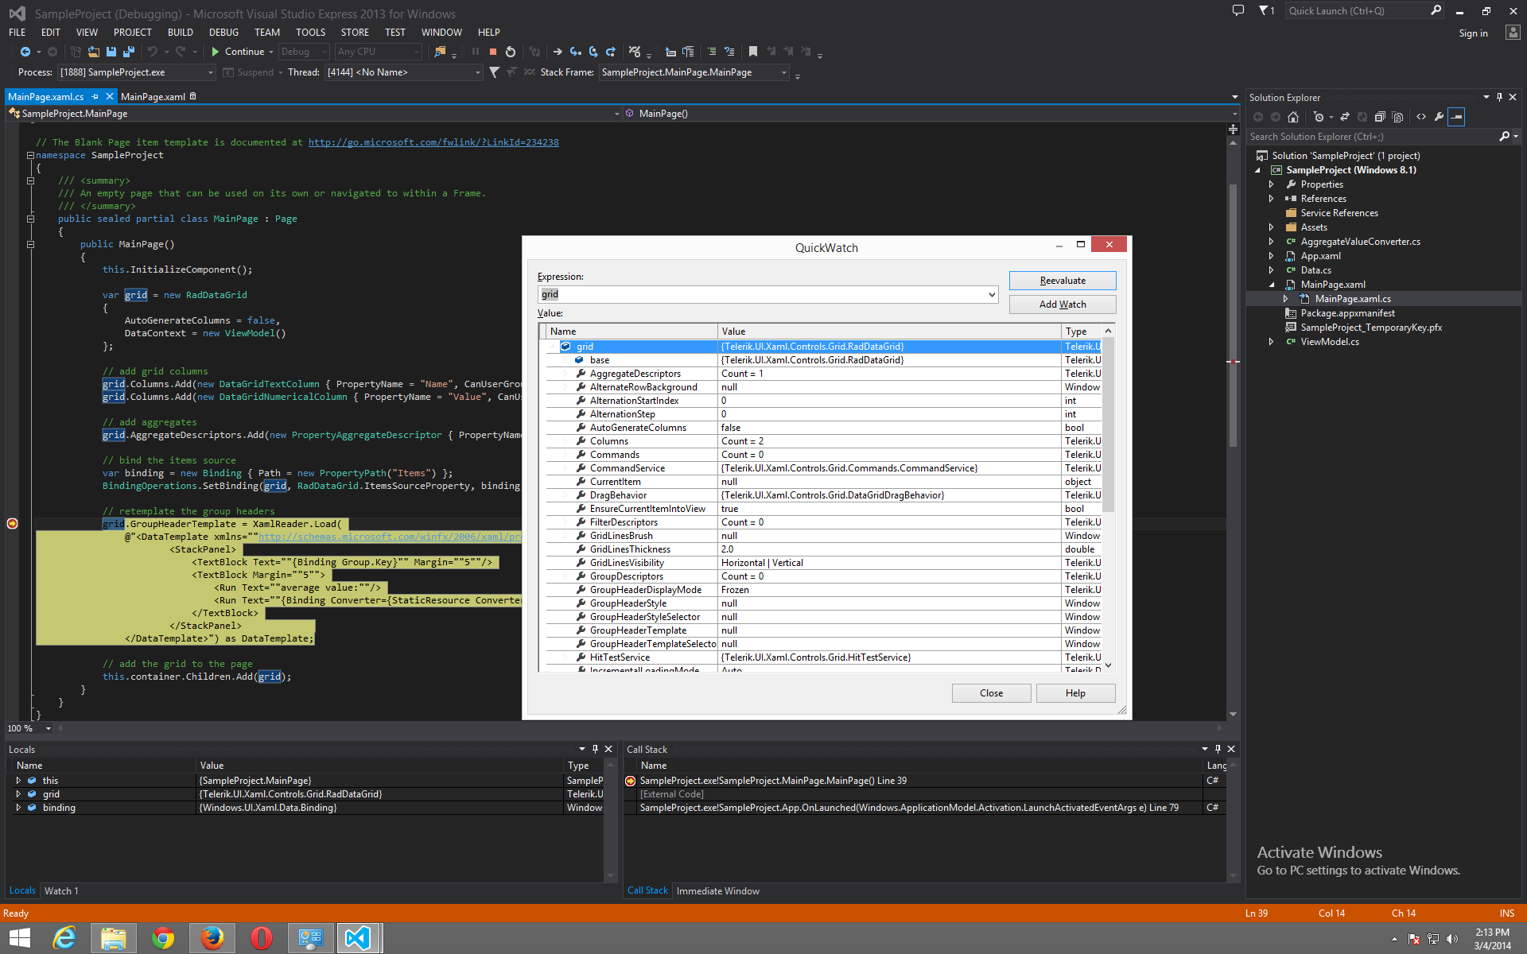Image resolution: width=1527 pixels, height=954 pixels.
Task: Expand the Properties node in Solution Explorer
Action: 1271,184
